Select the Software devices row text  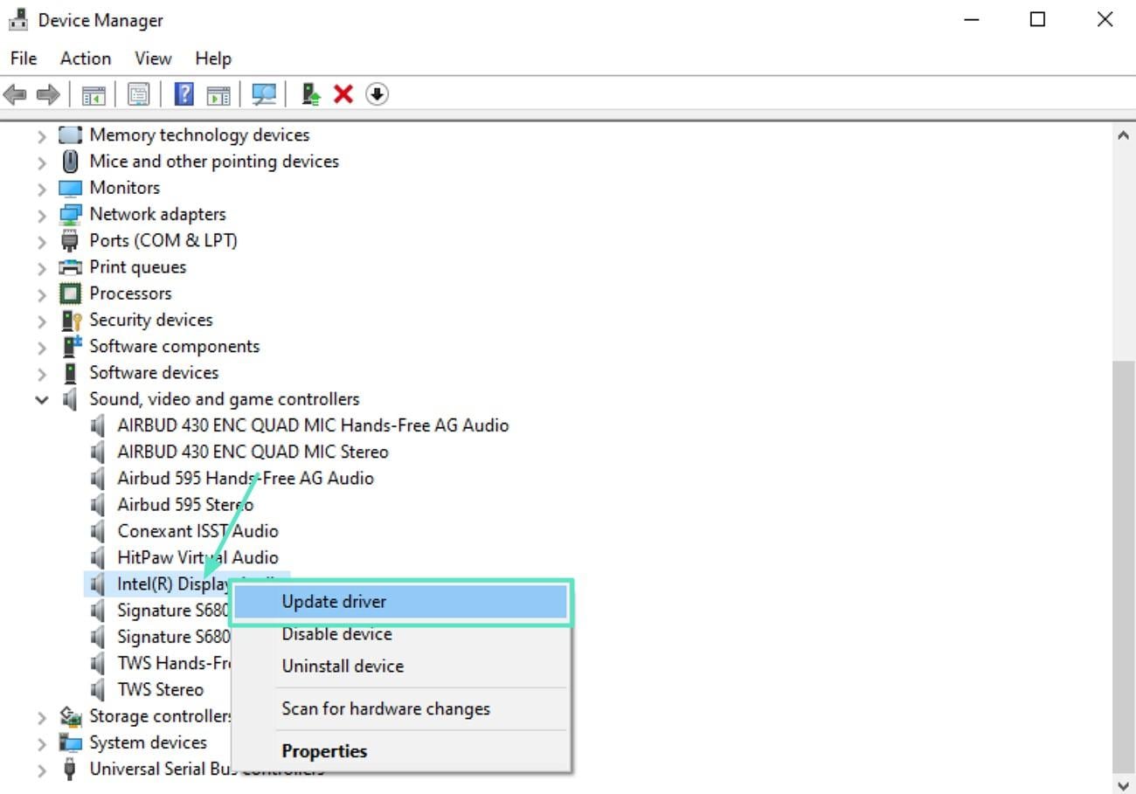coord(154,373)
